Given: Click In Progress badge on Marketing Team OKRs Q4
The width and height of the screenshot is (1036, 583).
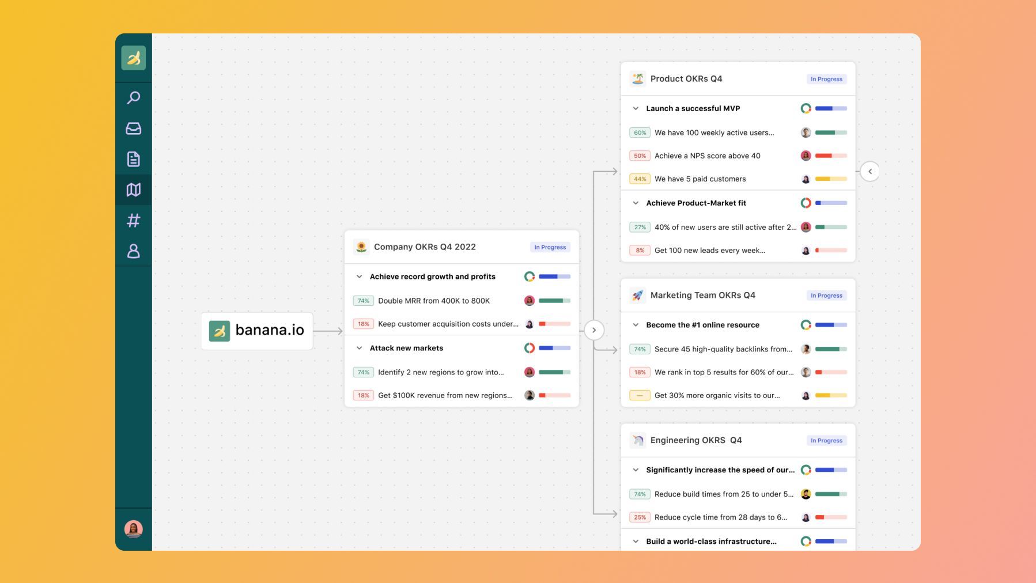Looking at the screenshot, I should click(826, 296).
